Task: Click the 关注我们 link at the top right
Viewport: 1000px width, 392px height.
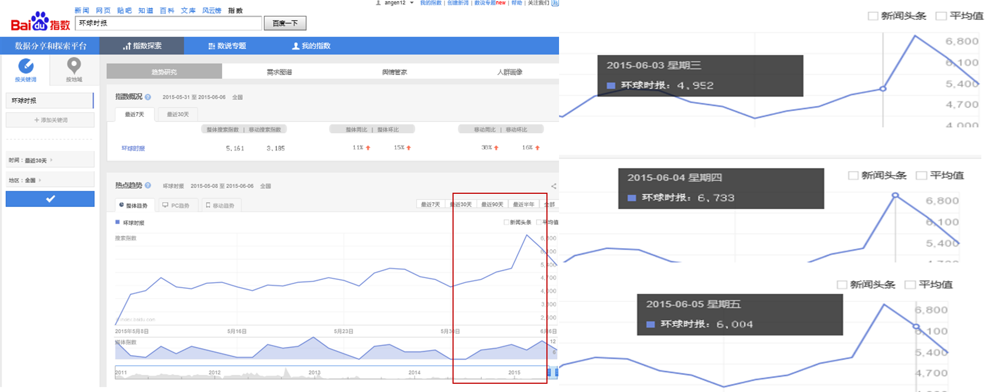Action: tap(538, 3)
